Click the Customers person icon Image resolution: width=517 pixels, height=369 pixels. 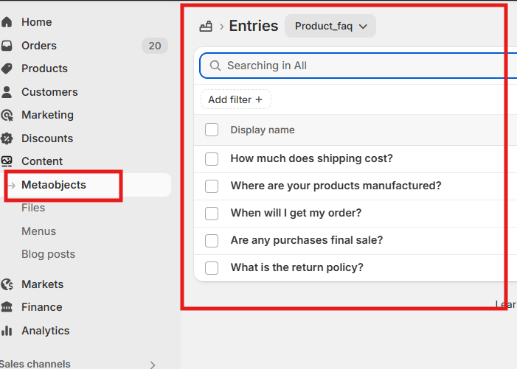[7, 92]
